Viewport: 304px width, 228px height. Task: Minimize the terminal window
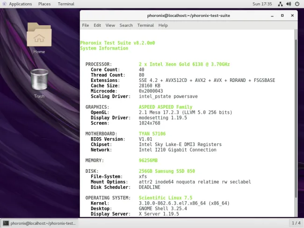[273, 15]
